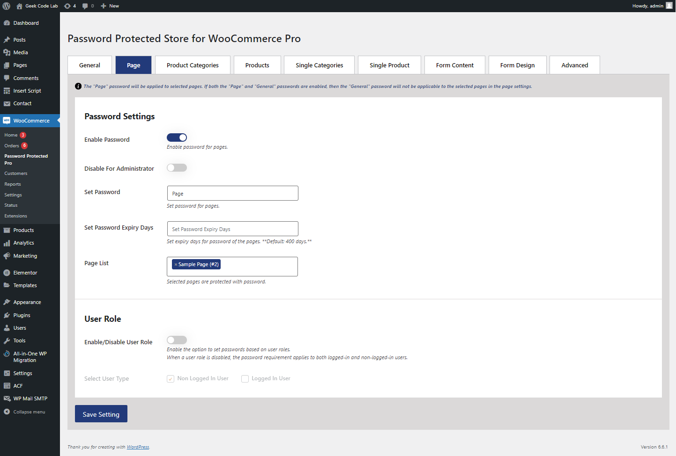676x456 pixels.
Task: Click the Collapse menu arrow icon
Action: pyautogui.click(x=7, y=412)
